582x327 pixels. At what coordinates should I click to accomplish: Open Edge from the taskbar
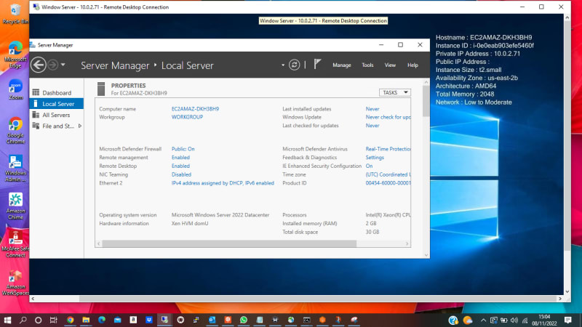pyautogui.click(x=102, y=320)
